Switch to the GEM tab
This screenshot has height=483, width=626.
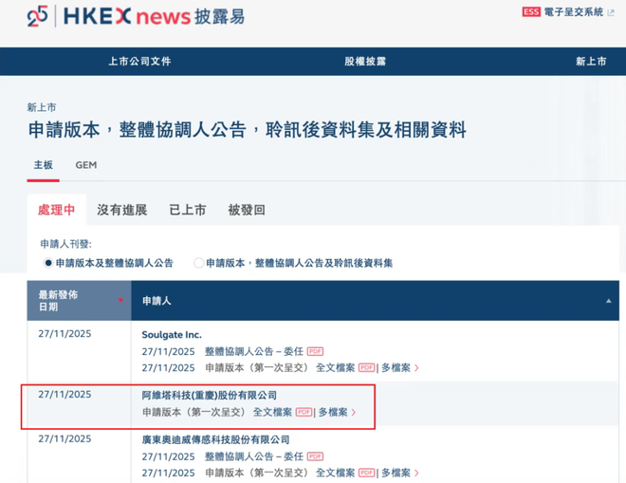85,165
